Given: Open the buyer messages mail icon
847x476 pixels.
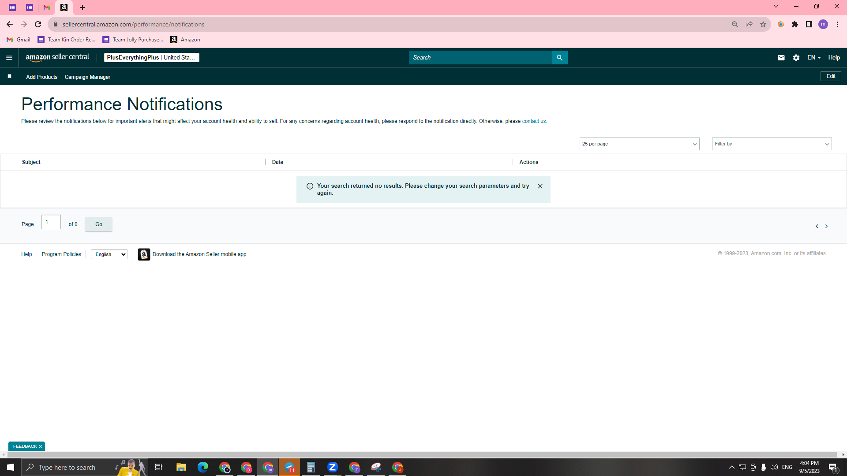Looking at the screenshot, I should [781, 58].
